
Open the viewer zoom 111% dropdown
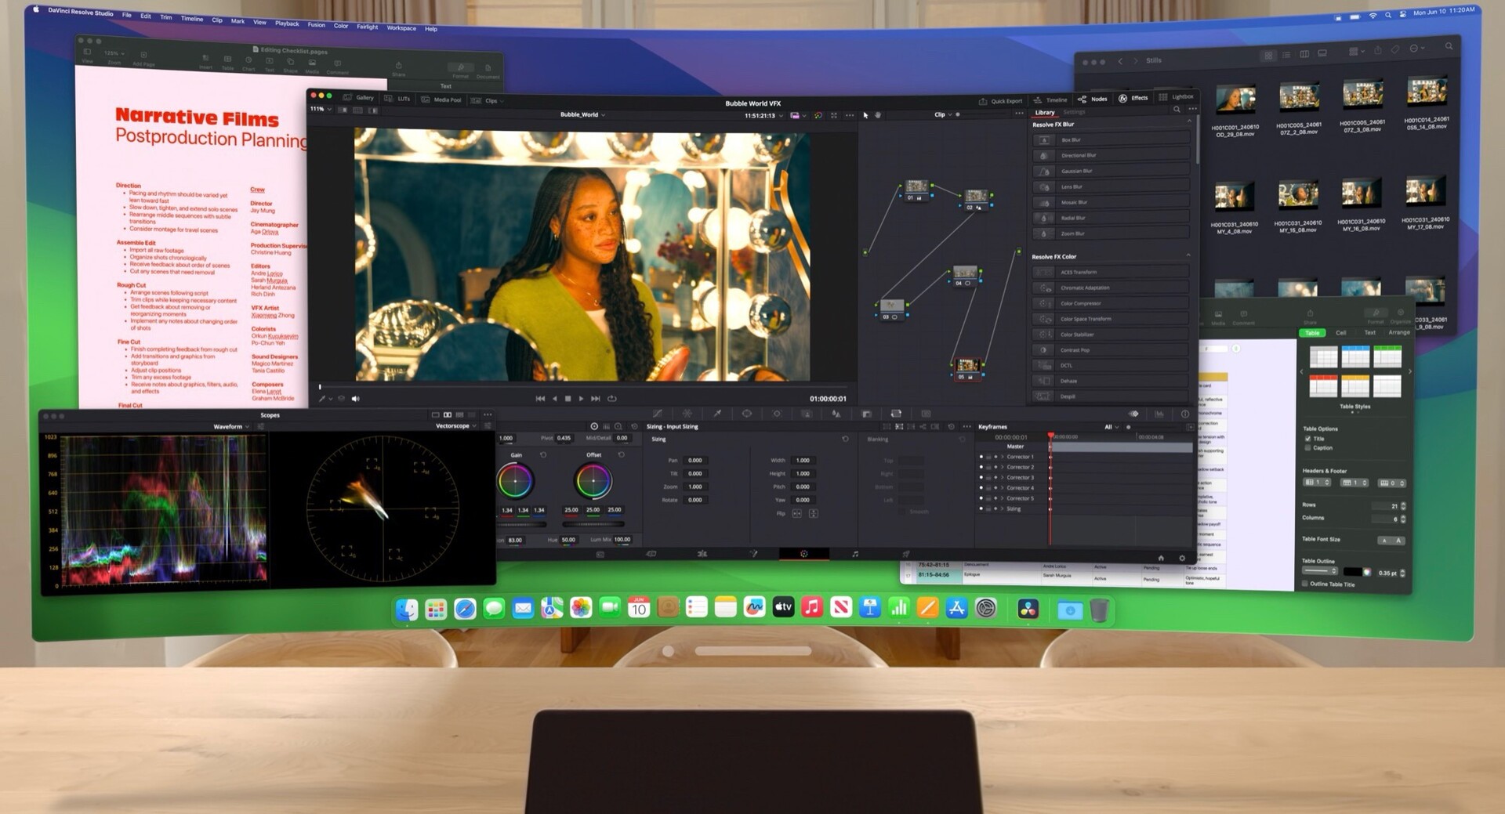[x=321, y=109]
